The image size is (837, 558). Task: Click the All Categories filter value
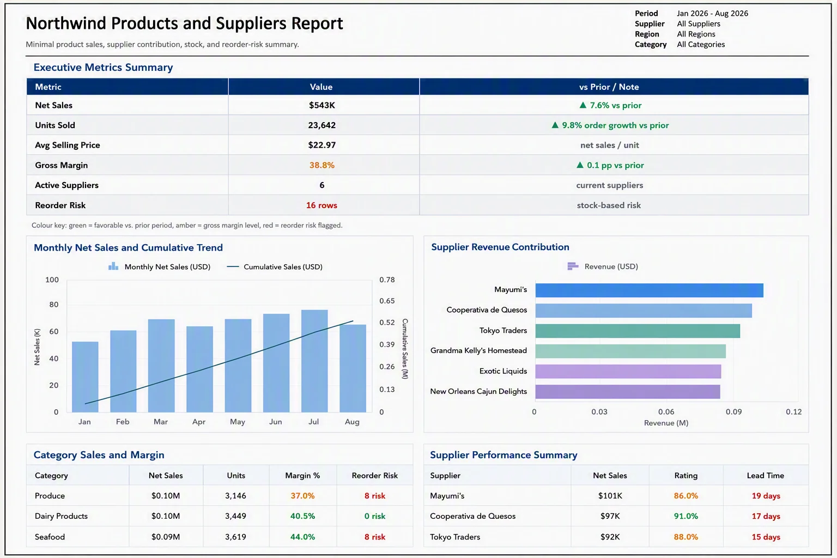[701, 44]
